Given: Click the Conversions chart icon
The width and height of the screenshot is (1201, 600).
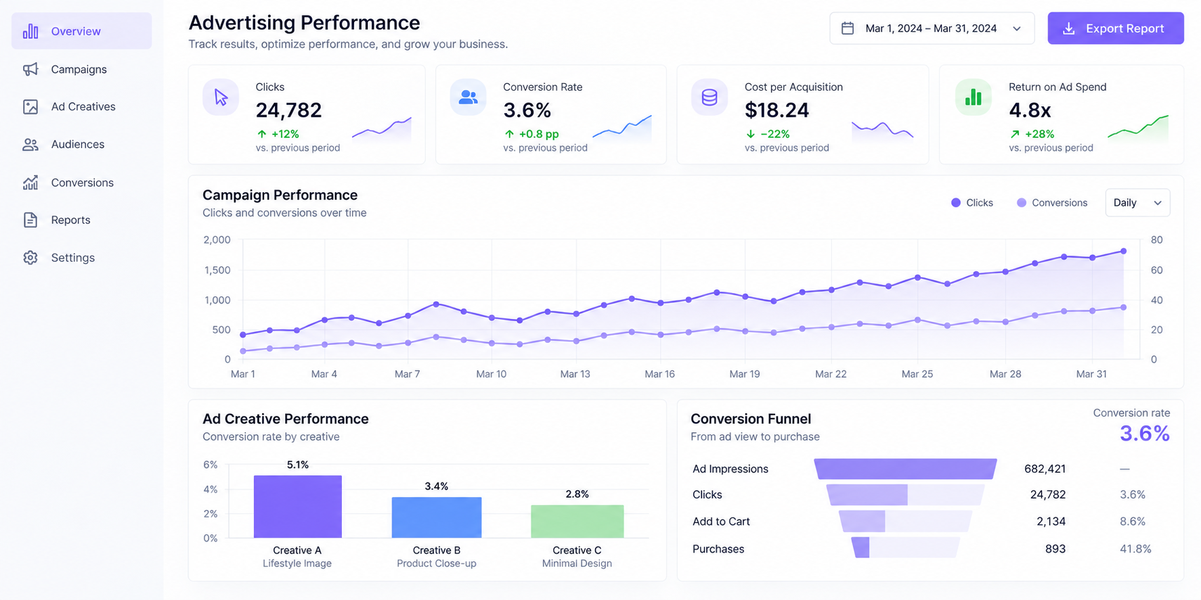Looking at the screenshot, I should pos(30,183).
